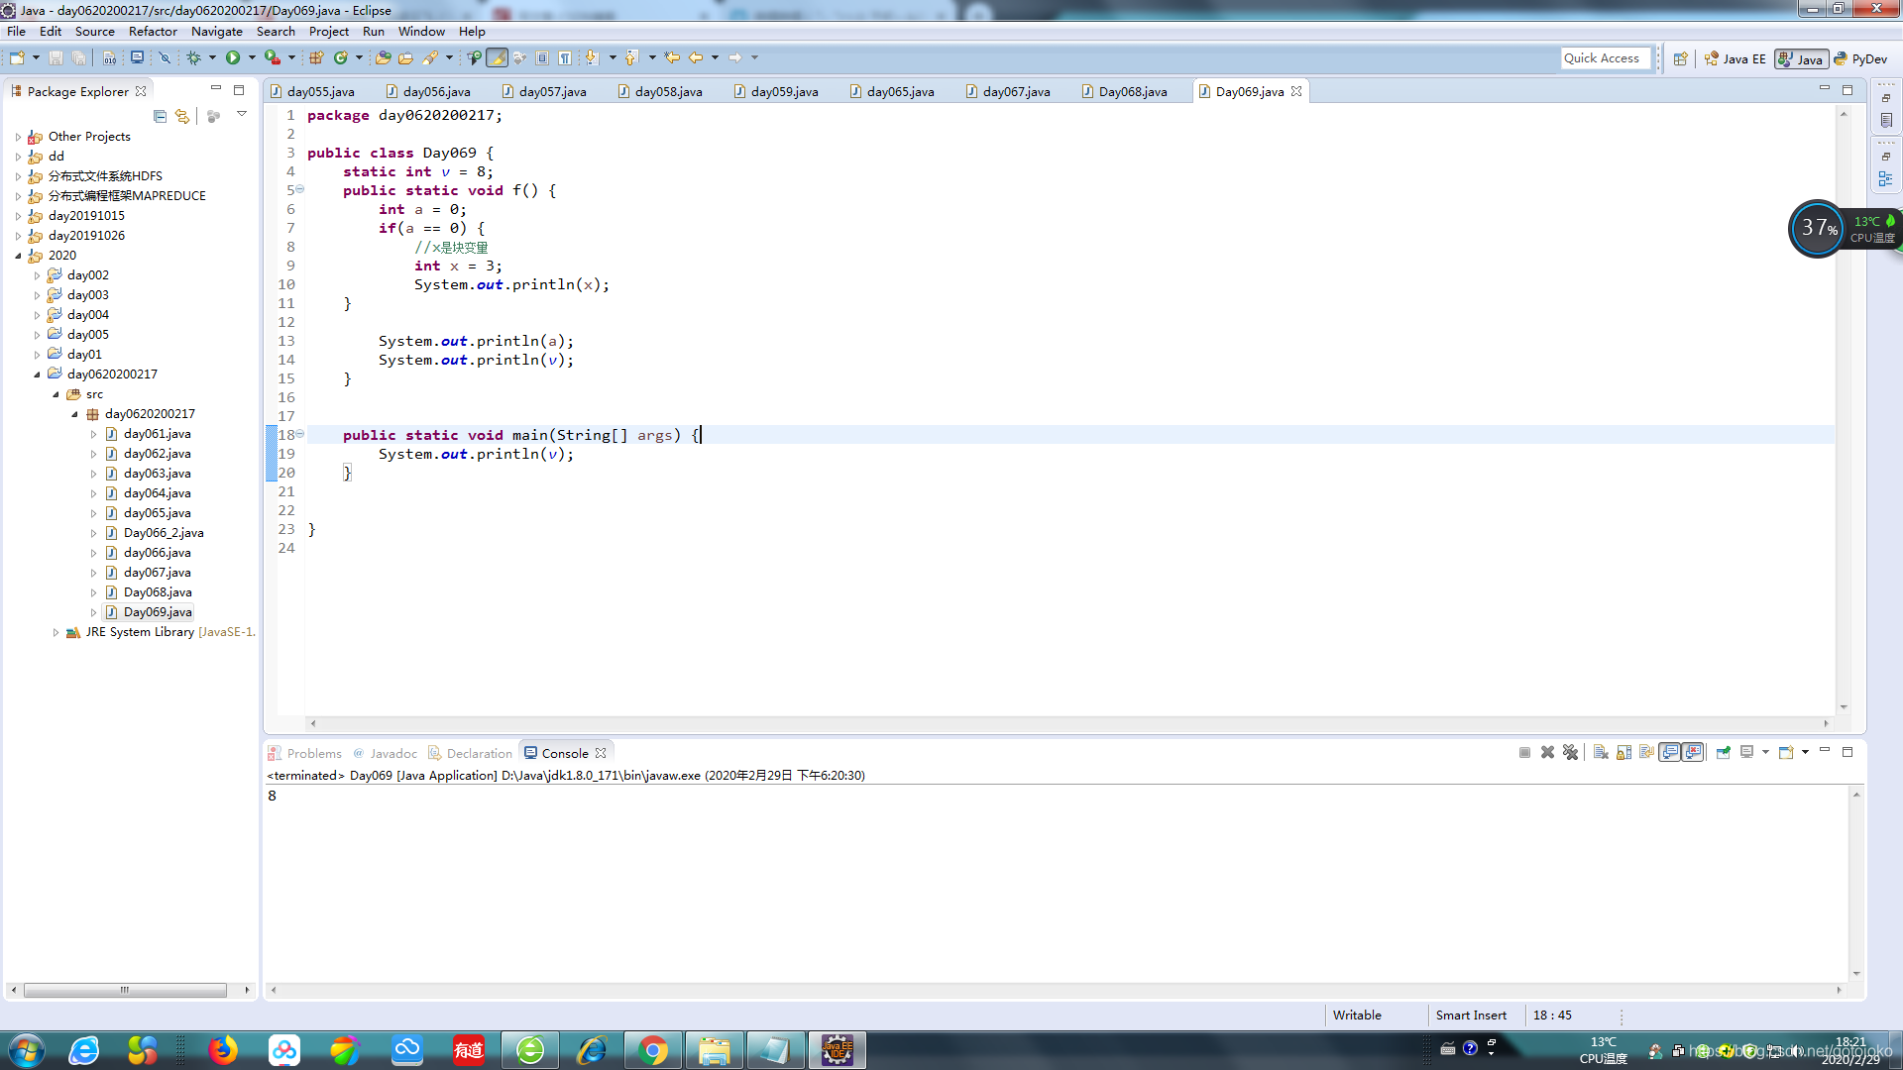This screenshot has width=1903, height=1070.
Task: Click the Search flashlight icon
Action: (430, 58)
